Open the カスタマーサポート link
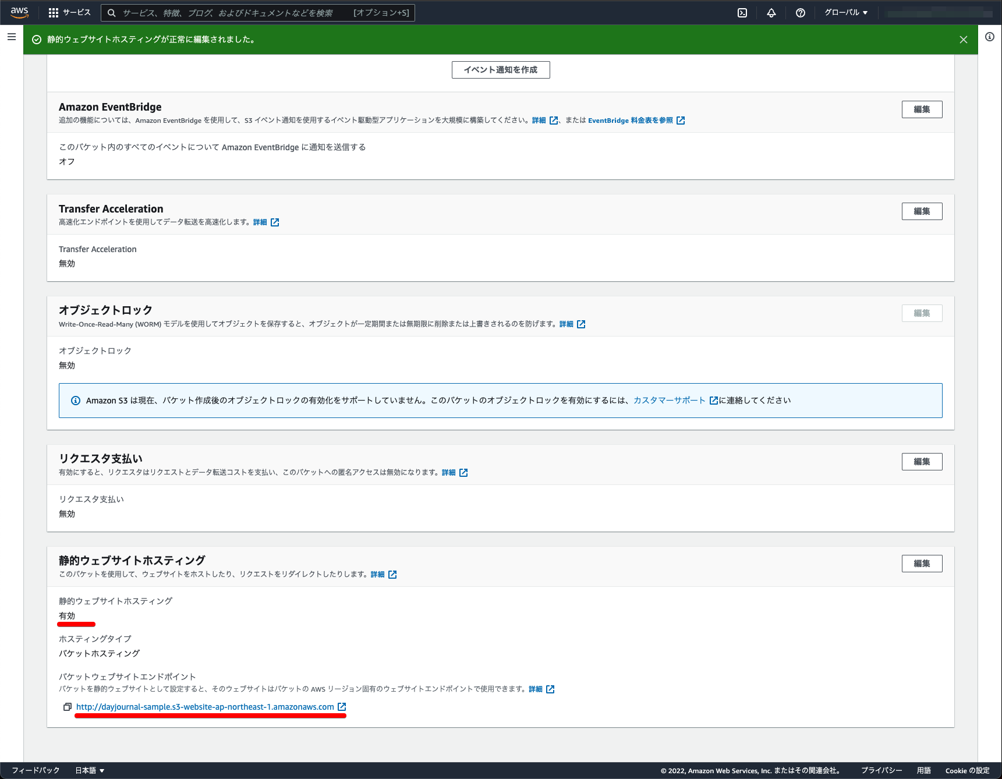This screenshot has width=1002, height=779. coord(670,401)
